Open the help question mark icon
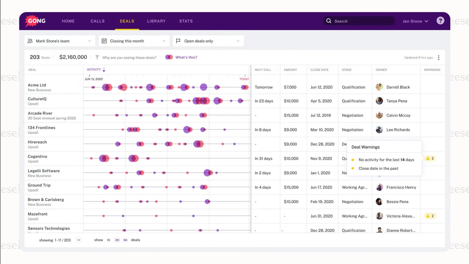469x264 pixels. 440,21
